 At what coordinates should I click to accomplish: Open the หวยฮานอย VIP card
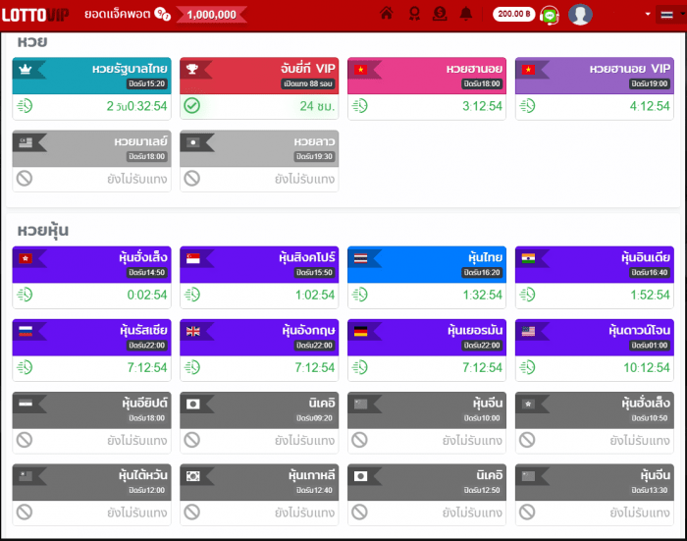(x=594, y=88)
